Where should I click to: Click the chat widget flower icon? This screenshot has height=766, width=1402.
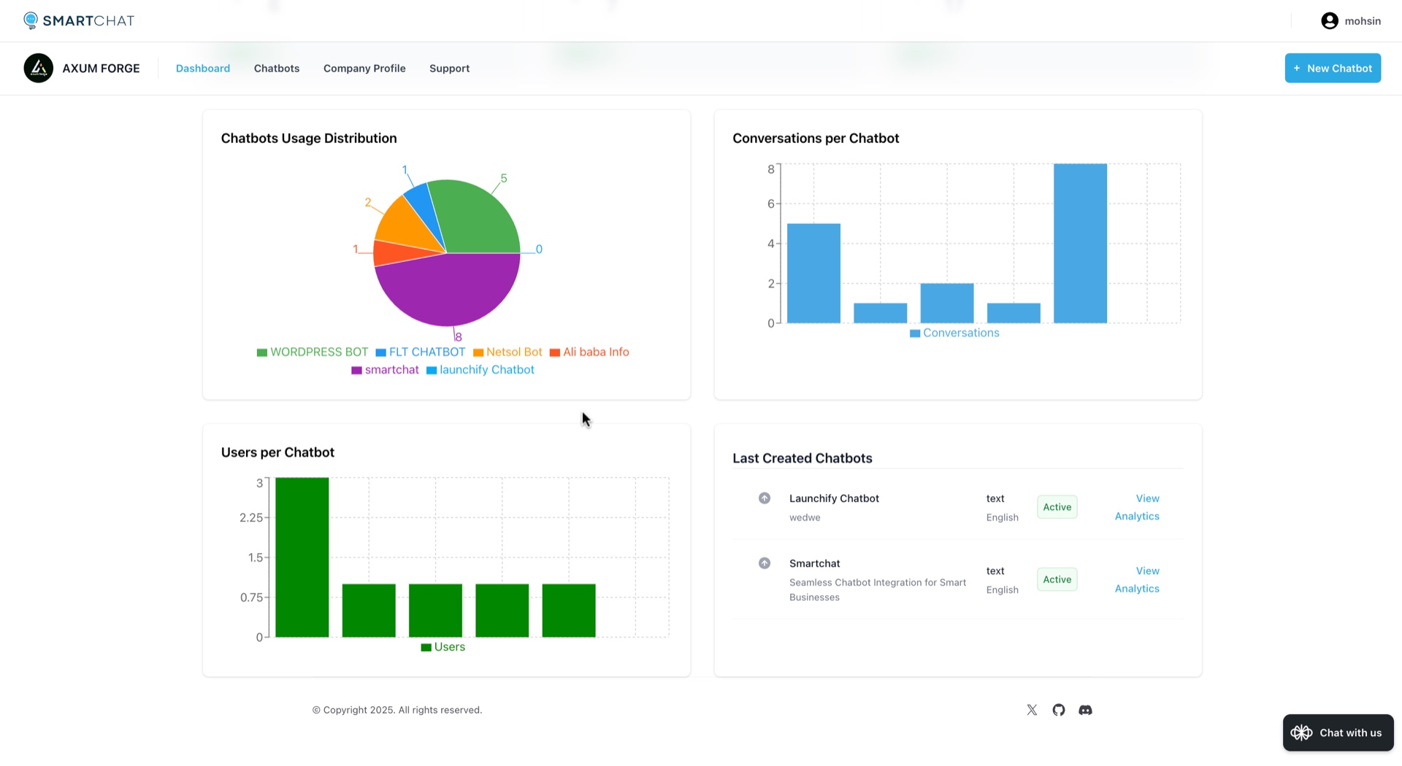(1301, 732)
